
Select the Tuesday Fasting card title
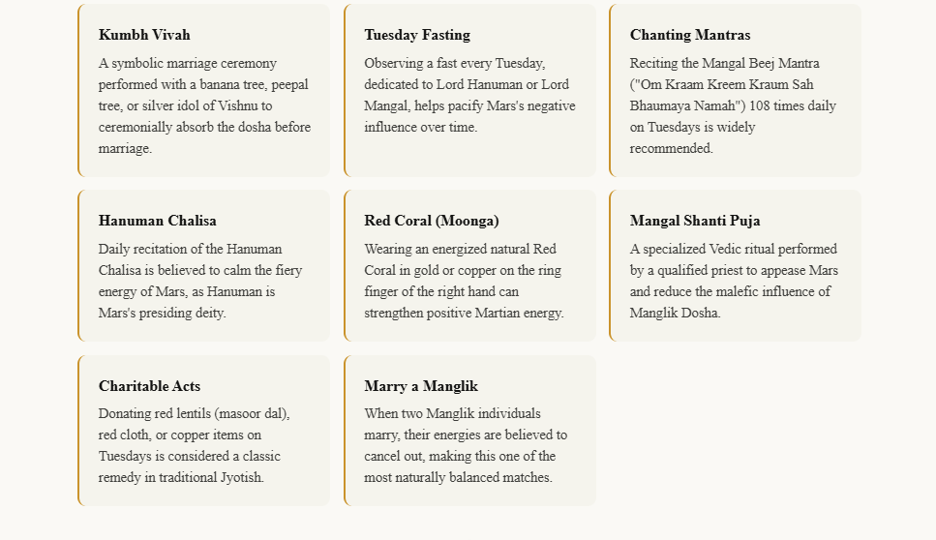tap(417, 35)
